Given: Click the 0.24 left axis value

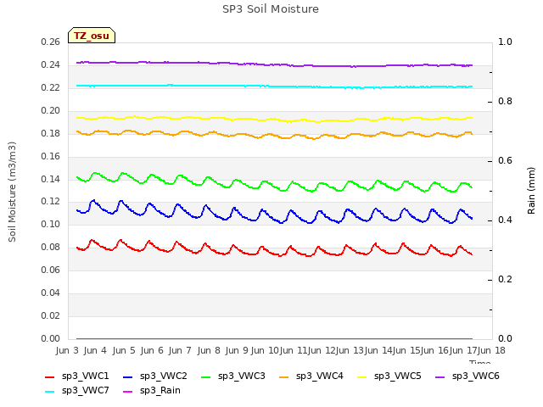Looking at the screenshot, I should click(x=51, y=65).
